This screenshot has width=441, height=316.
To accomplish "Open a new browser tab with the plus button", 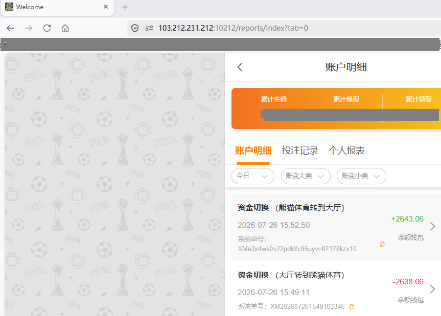I will click(125, 7).
